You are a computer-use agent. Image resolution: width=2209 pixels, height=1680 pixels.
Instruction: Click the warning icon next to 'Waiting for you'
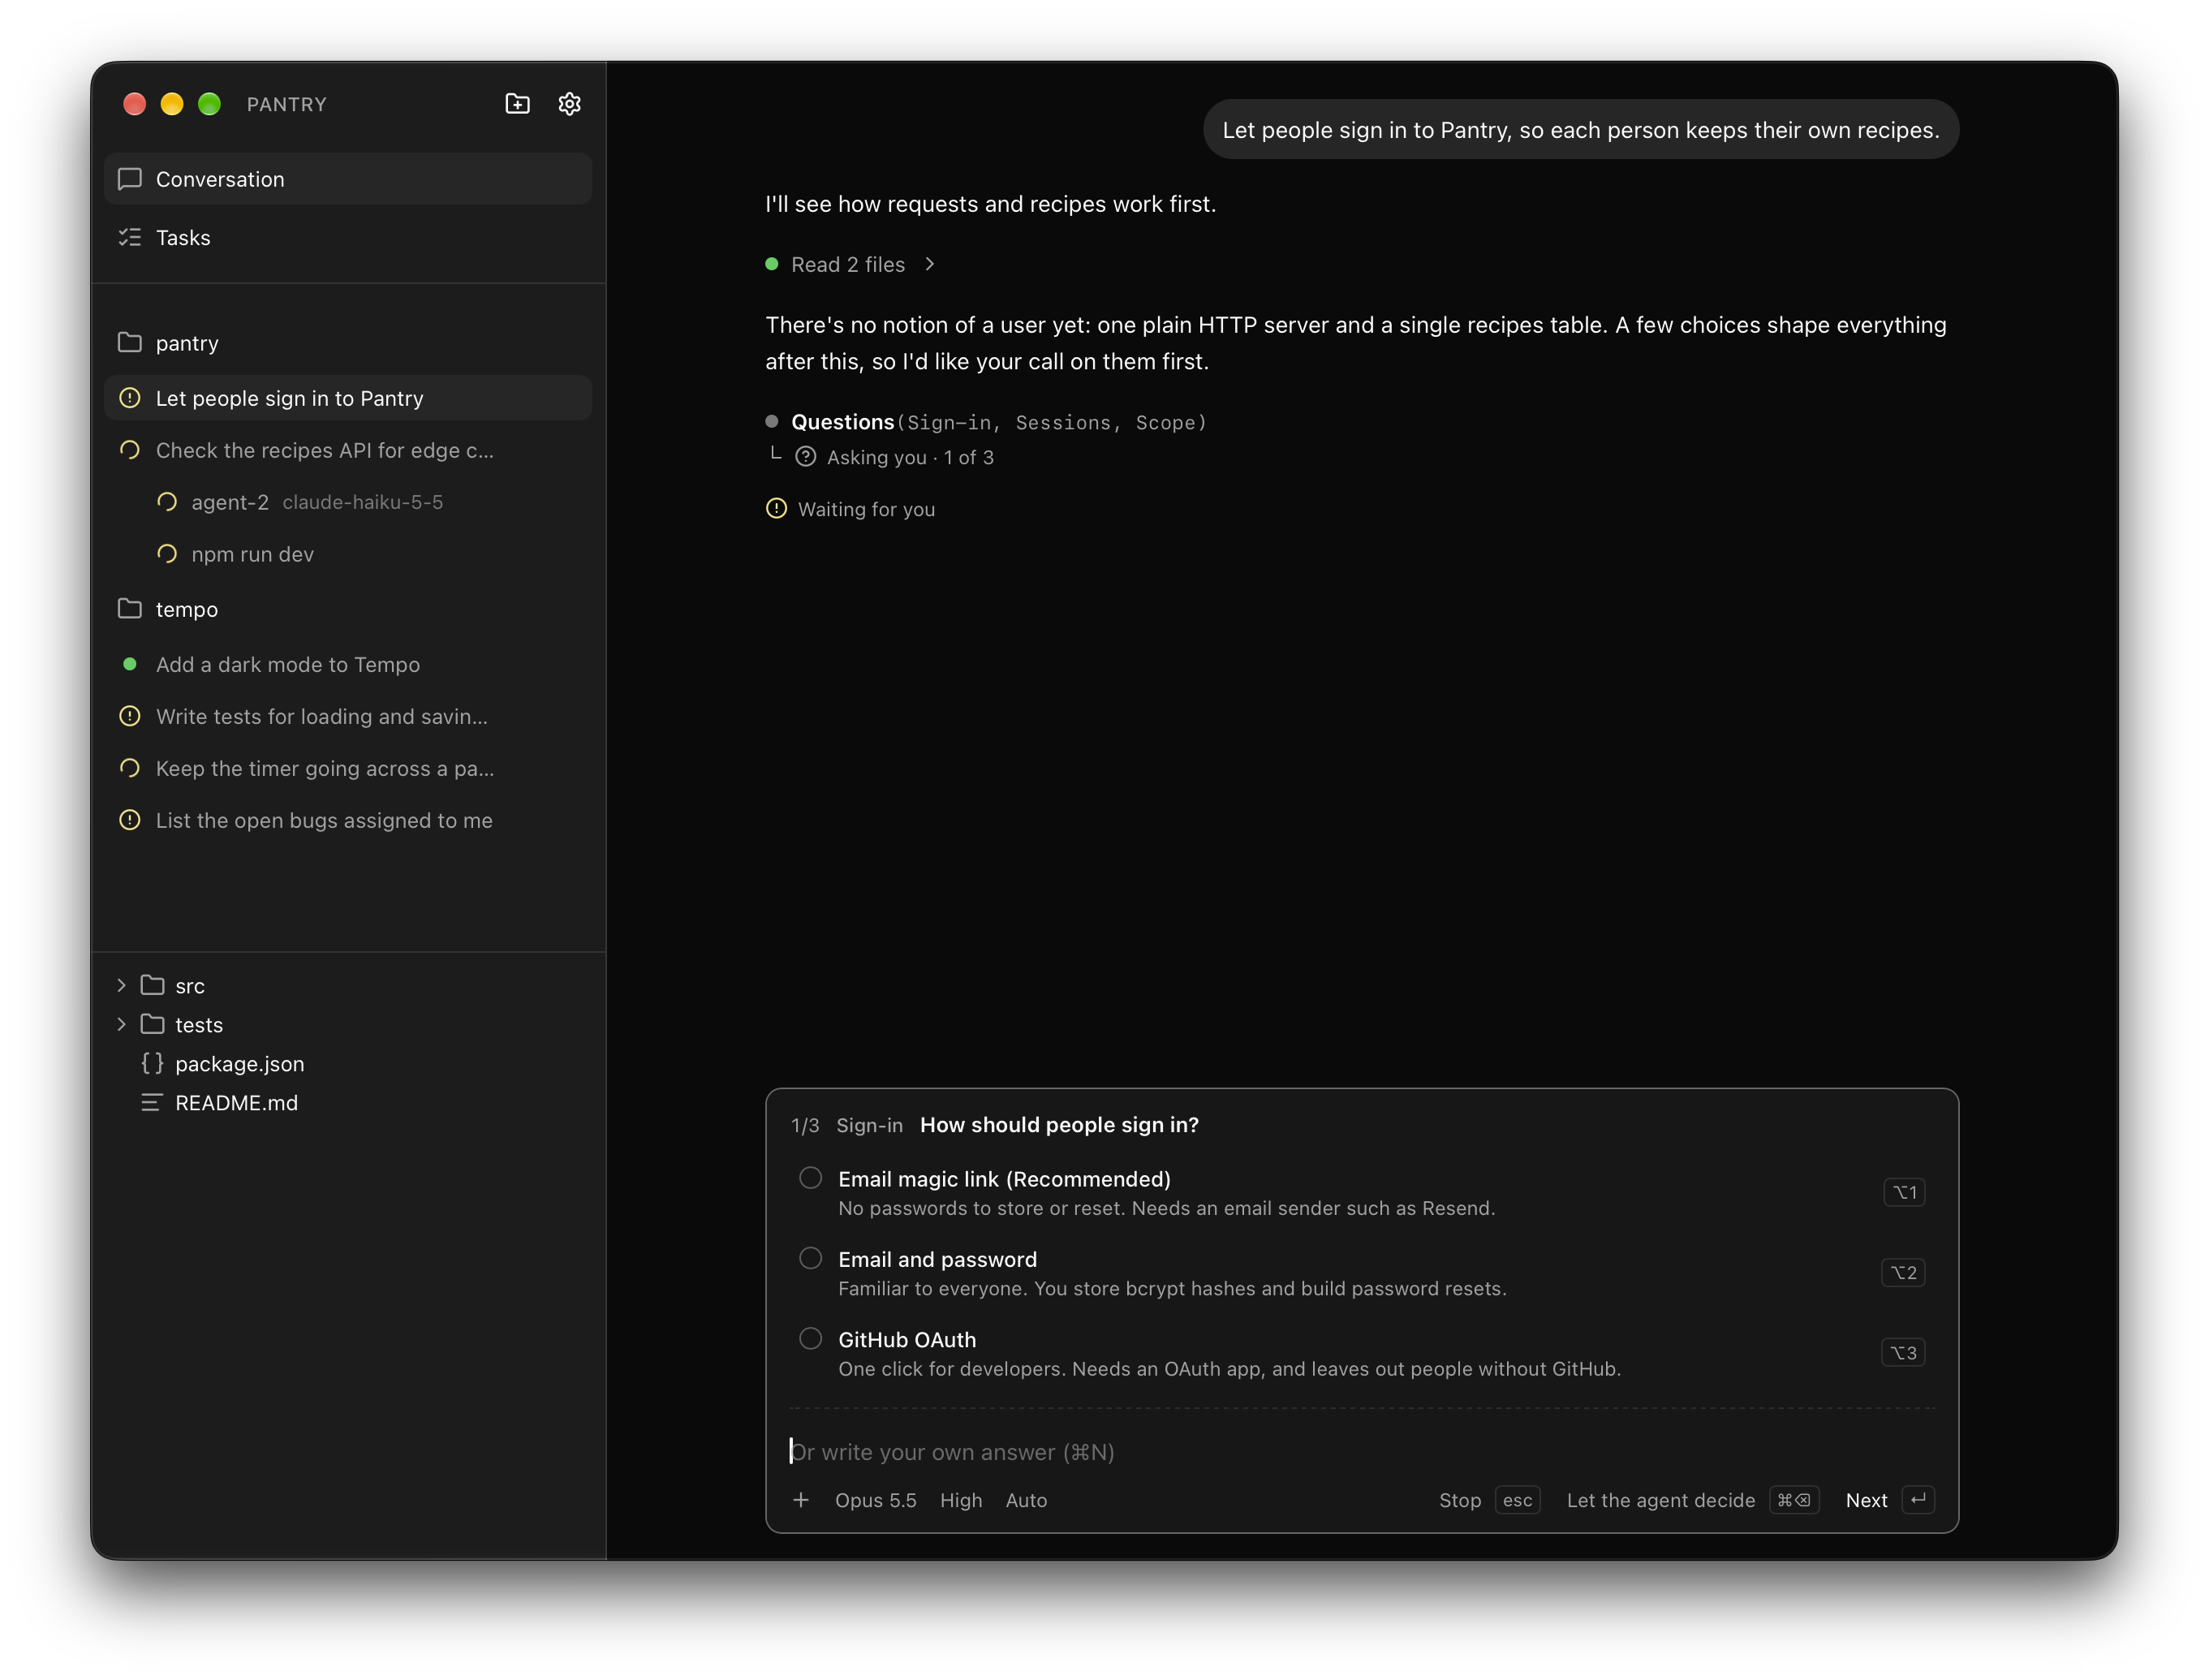pos(776,509)
